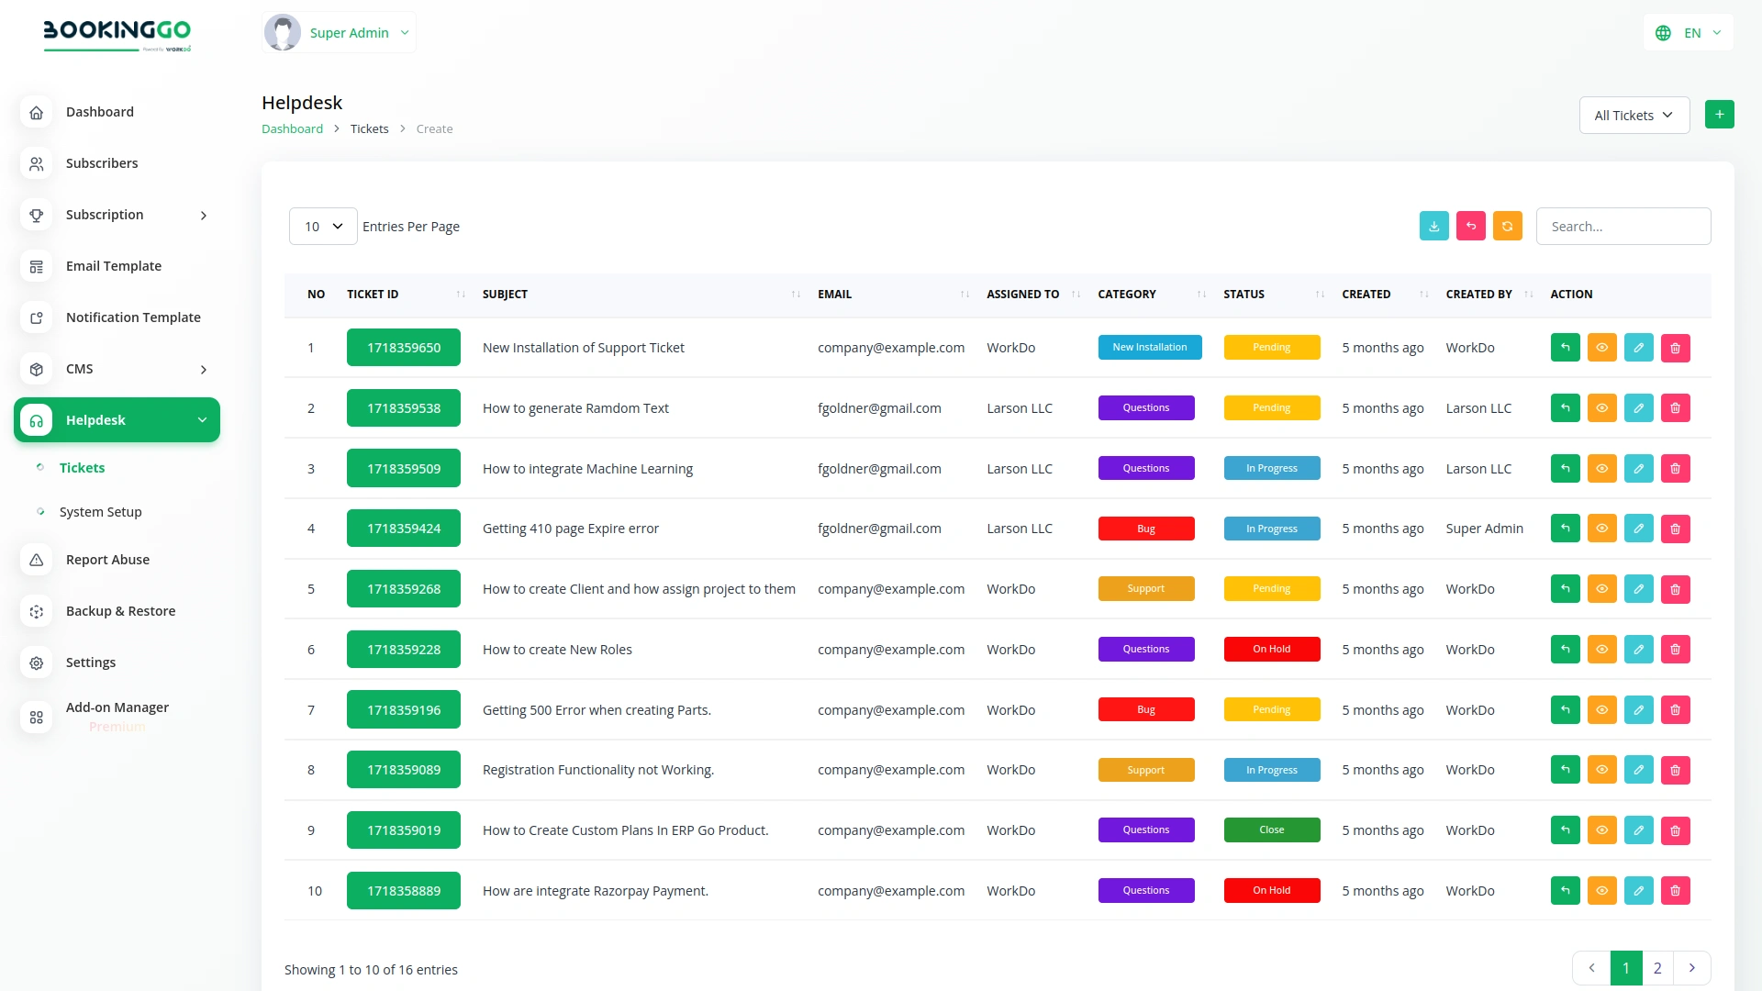Preview ticket 1718359424 with the orange eye icon
Viewport: 1762px width, 991px height.
1602,528
